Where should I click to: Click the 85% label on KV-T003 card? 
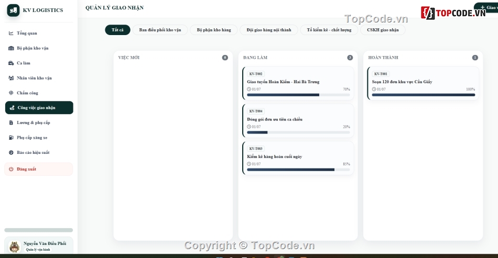(x=346, y=164)
